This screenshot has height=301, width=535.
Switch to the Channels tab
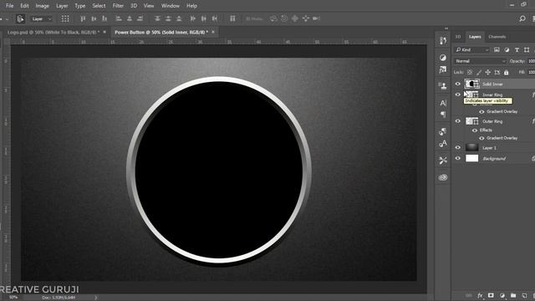tap(497, 37)
